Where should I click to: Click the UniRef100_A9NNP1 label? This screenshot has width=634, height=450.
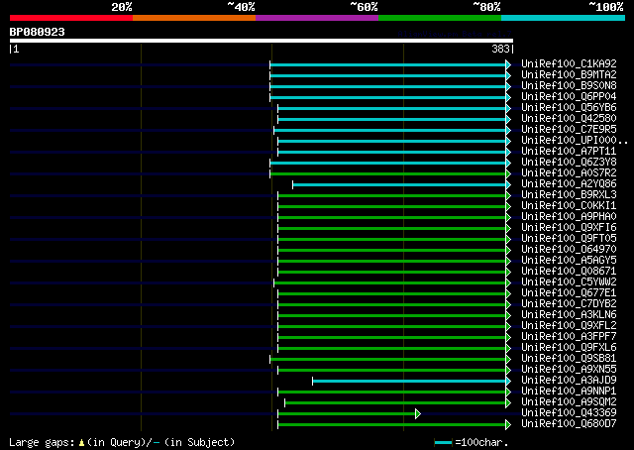click(x=569, y=392)
